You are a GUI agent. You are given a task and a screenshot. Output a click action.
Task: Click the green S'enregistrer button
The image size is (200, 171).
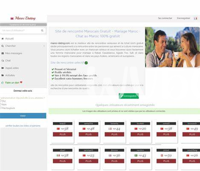click(x=129, y=96)
